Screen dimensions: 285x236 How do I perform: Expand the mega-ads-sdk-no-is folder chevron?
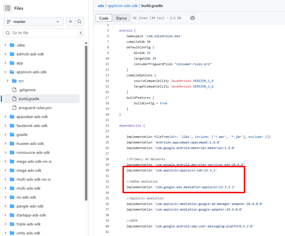(x=5, y=161)
